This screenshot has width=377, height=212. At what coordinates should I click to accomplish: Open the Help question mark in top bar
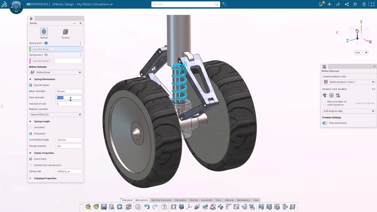point(364,4)
